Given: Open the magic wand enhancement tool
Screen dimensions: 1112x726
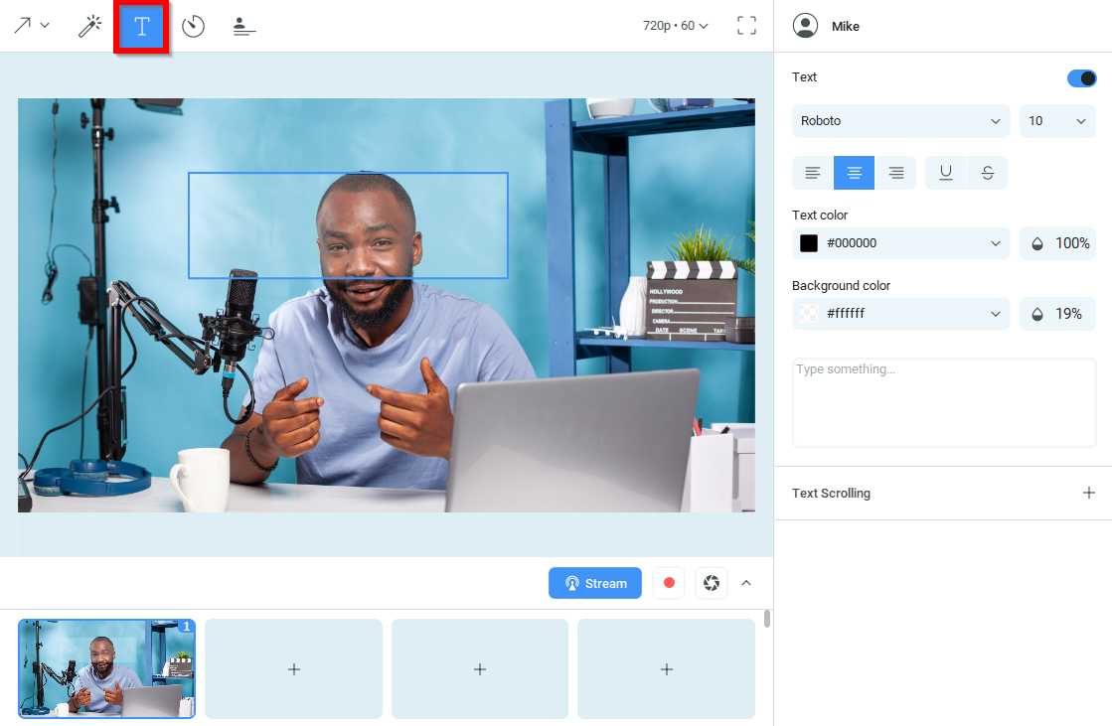Looking at the screenshot, I should point(89,26).
